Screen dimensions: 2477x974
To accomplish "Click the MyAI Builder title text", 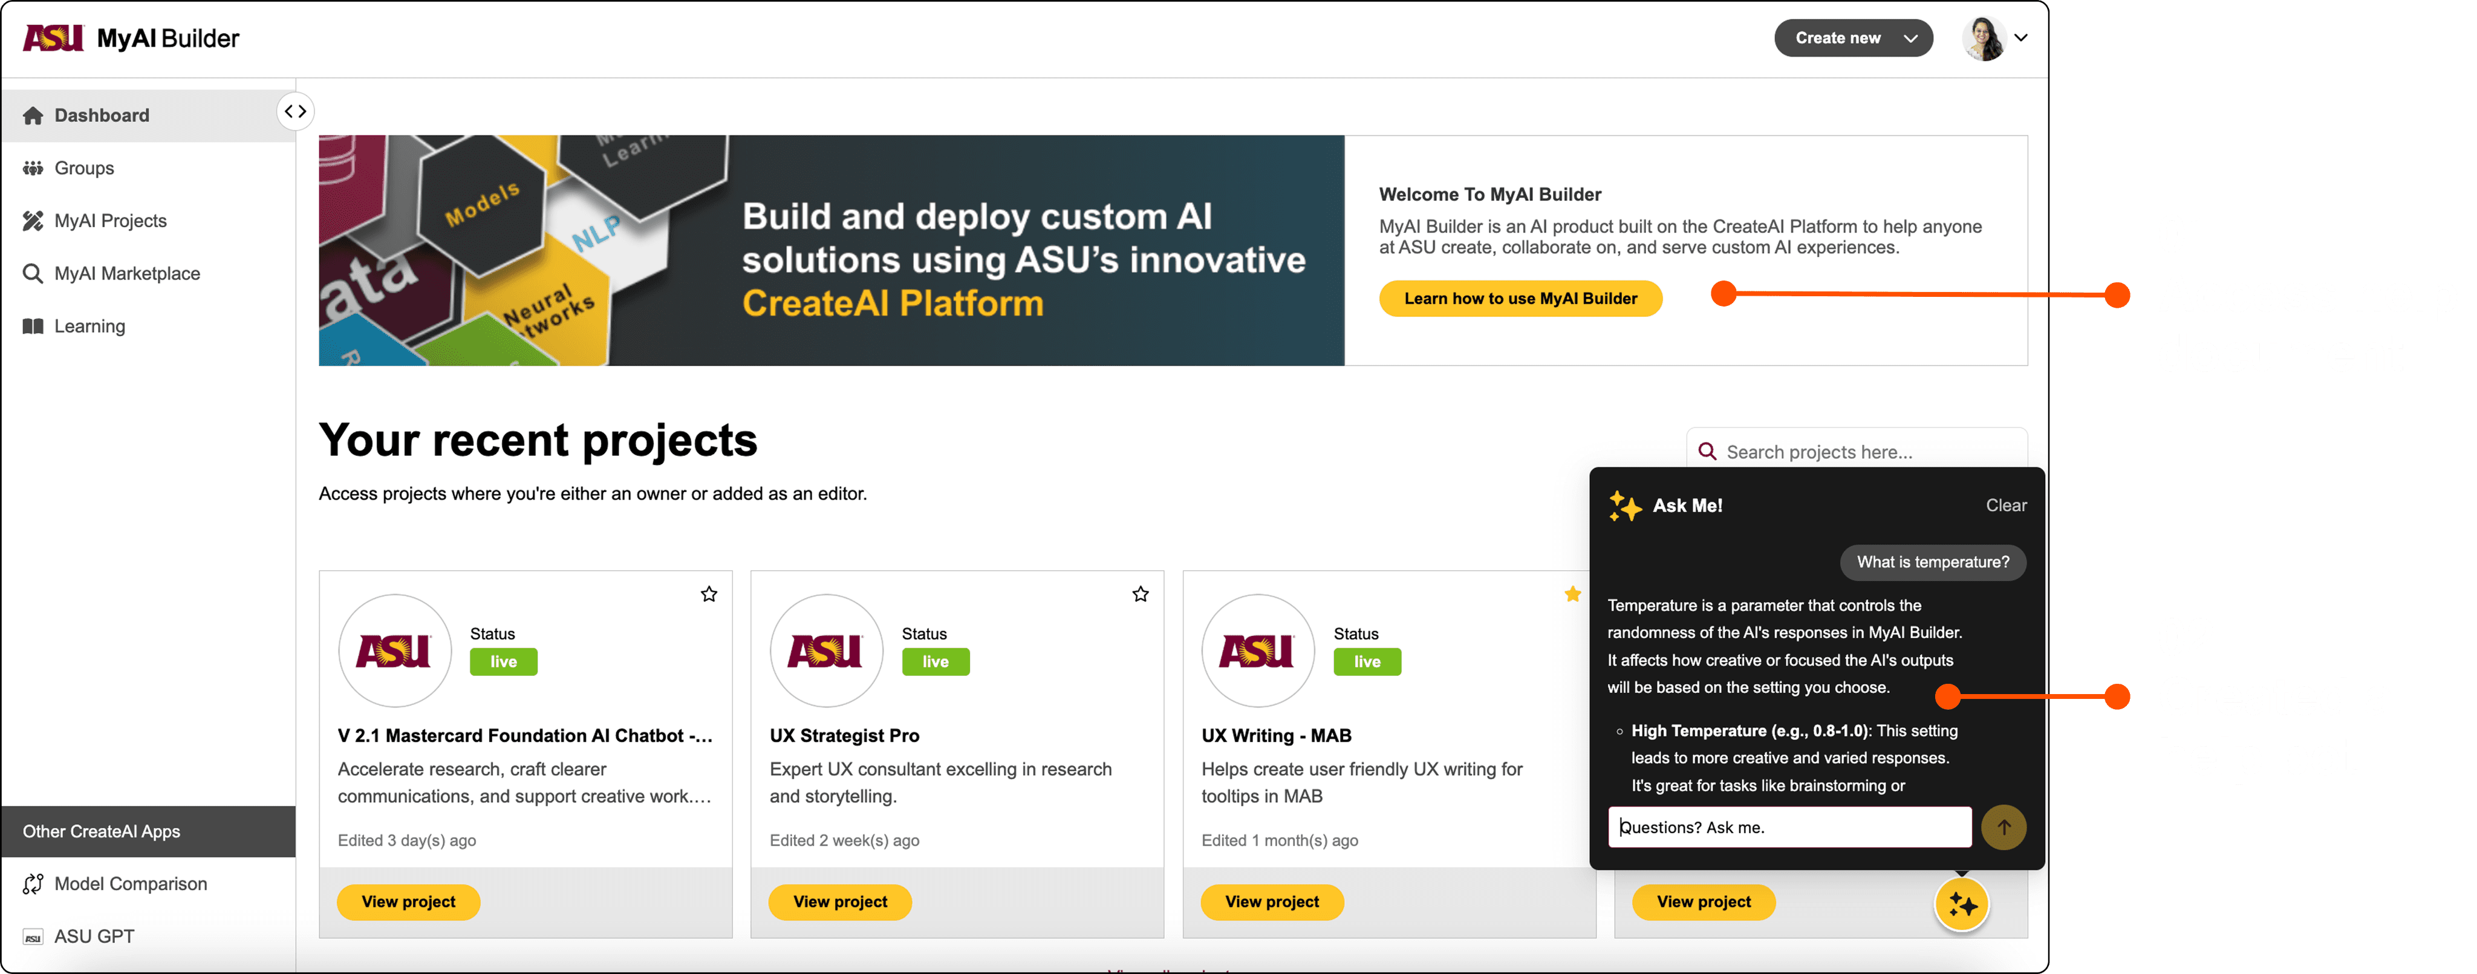I will [x=168, y=39].
